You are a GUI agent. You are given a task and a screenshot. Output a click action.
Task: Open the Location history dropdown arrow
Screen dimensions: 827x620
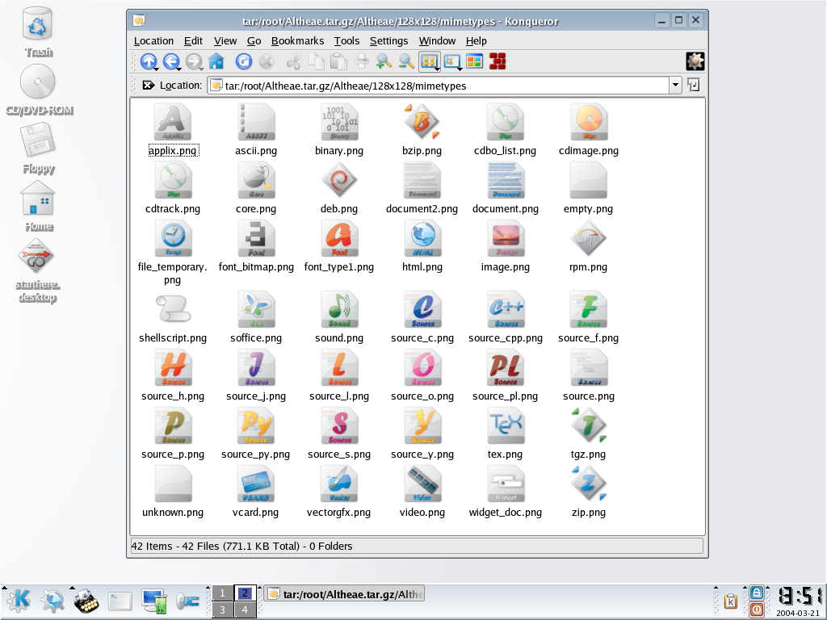click(x=675, y=86)
